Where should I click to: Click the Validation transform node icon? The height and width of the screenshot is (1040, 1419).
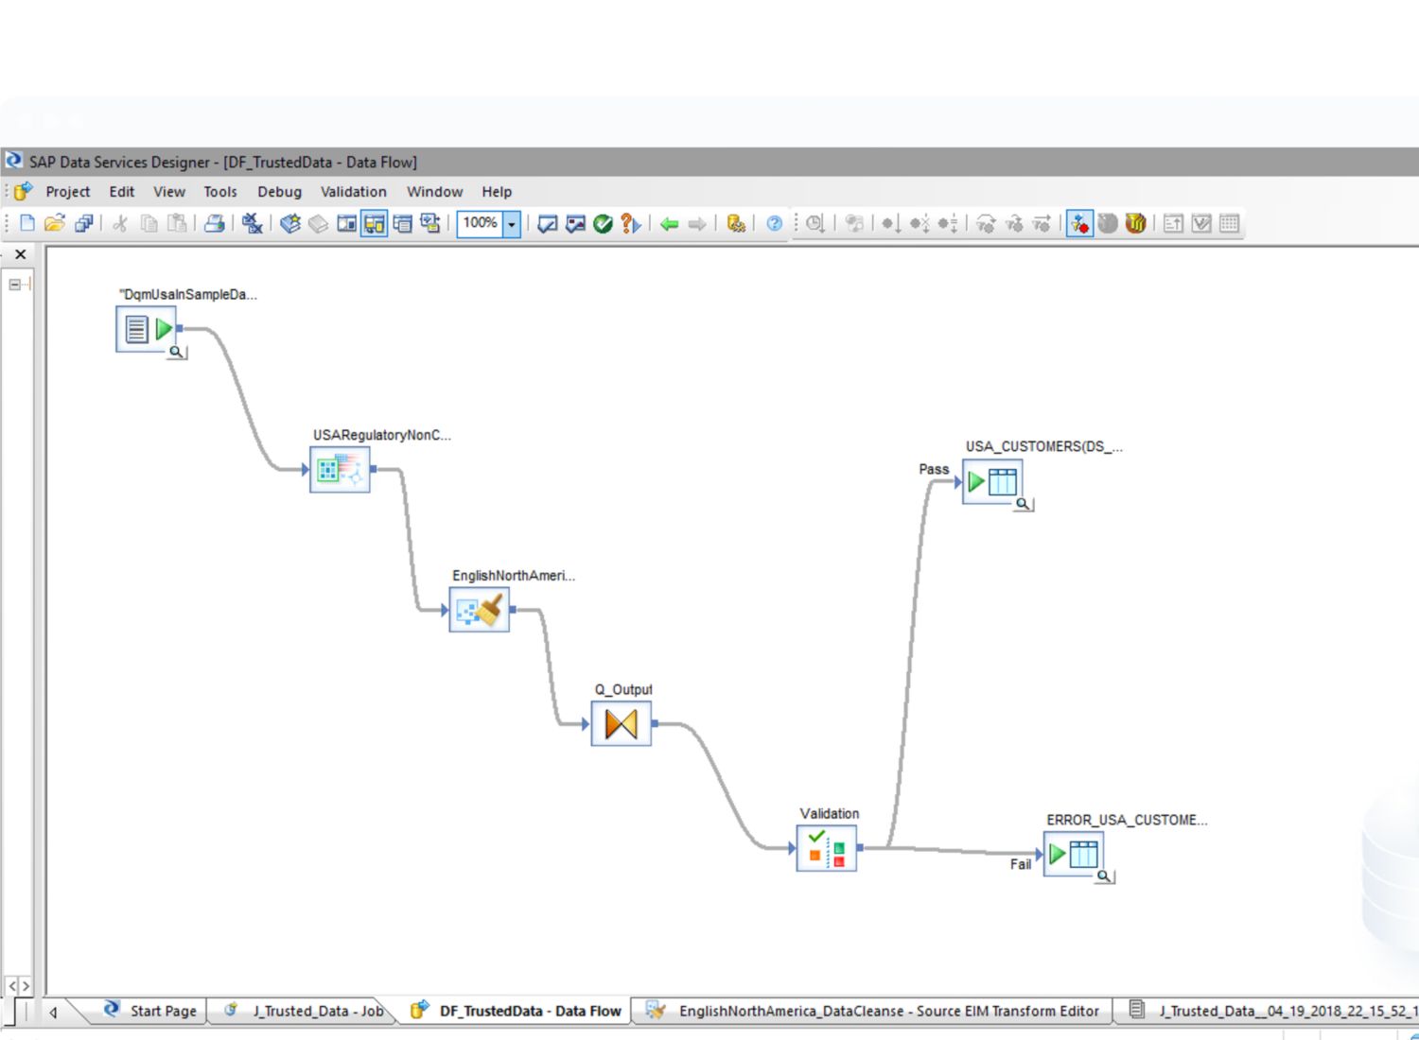pos(826,848)
